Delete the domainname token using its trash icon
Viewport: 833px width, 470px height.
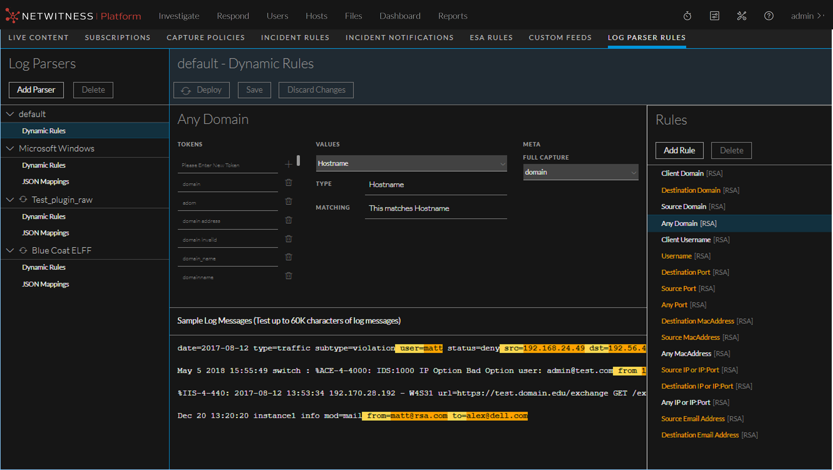coord(288,275)
